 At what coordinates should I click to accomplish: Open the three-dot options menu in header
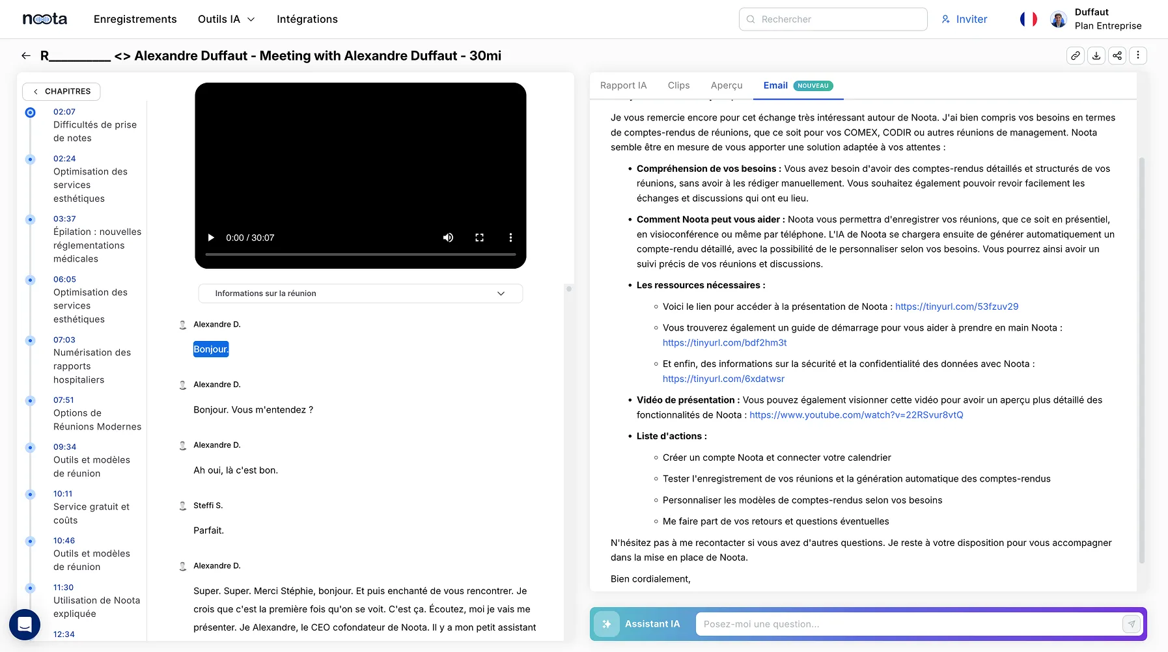[x=1138, y=56]
